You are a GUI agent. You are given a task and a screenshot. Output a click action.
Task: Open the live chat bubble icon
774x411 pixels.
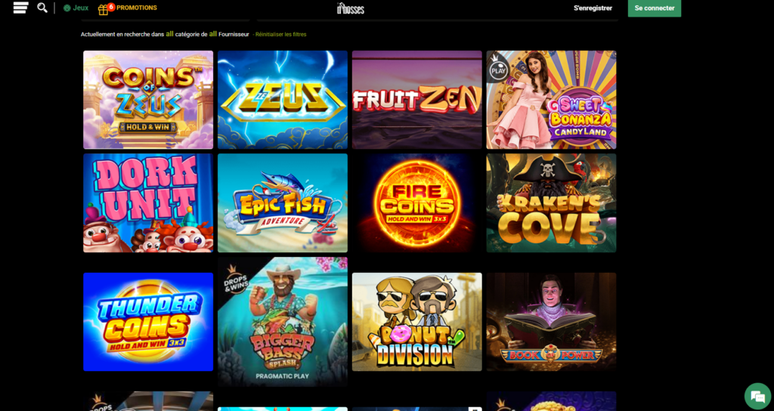click(757, 396)
